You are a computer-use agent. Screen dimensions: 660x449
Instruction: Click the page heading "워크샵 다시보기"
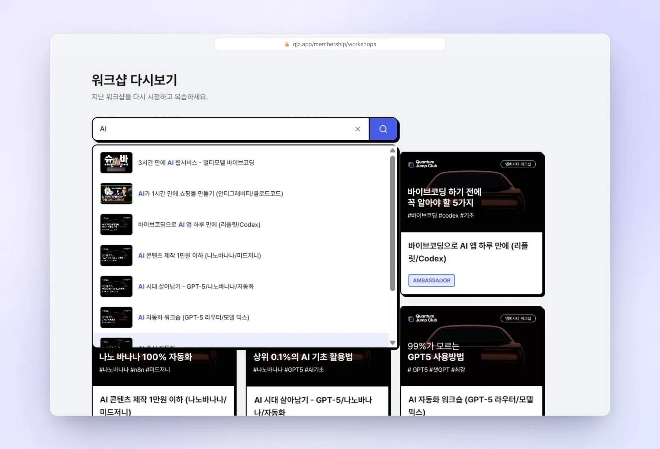click(134, 80)
